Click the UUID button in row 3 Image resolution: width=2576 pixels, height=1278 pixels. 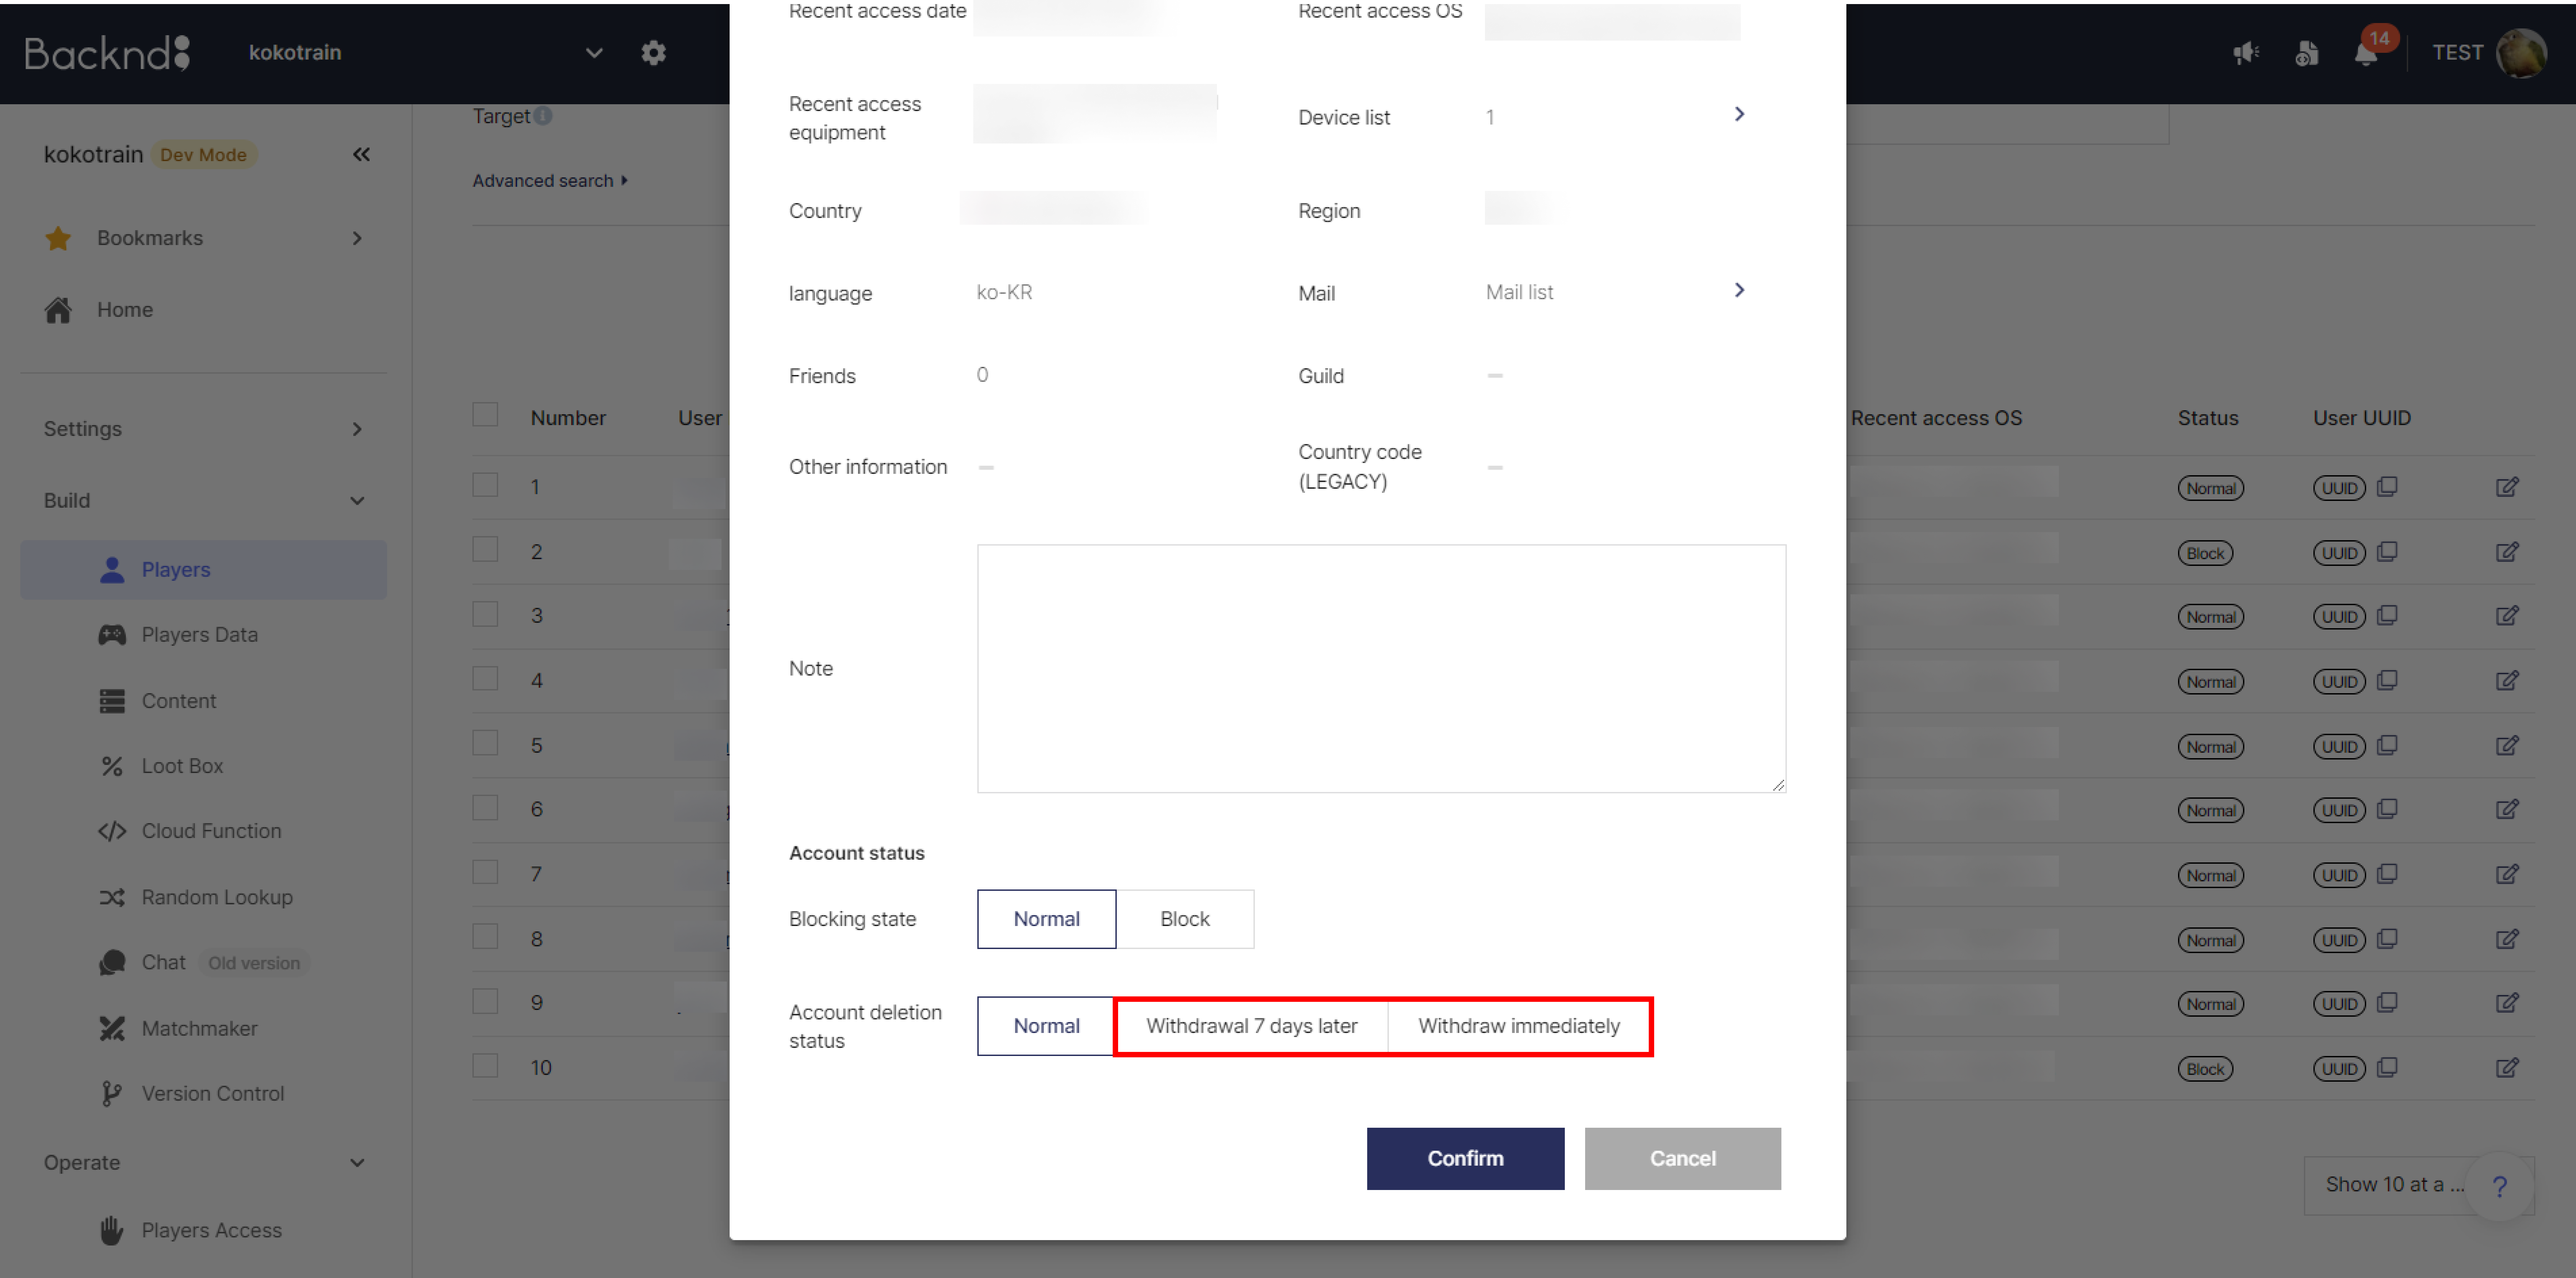click(2339, 617)
